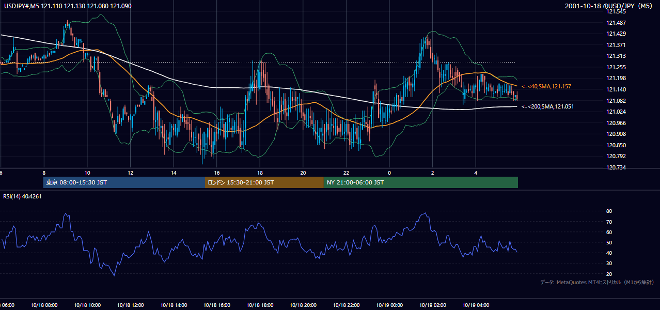Click hour label 14 under the price chart
Screen dimensions: 660x310
(x=174, y=173)
